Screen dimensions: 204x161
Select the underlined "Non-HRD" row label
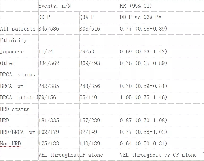click(10, 144)
